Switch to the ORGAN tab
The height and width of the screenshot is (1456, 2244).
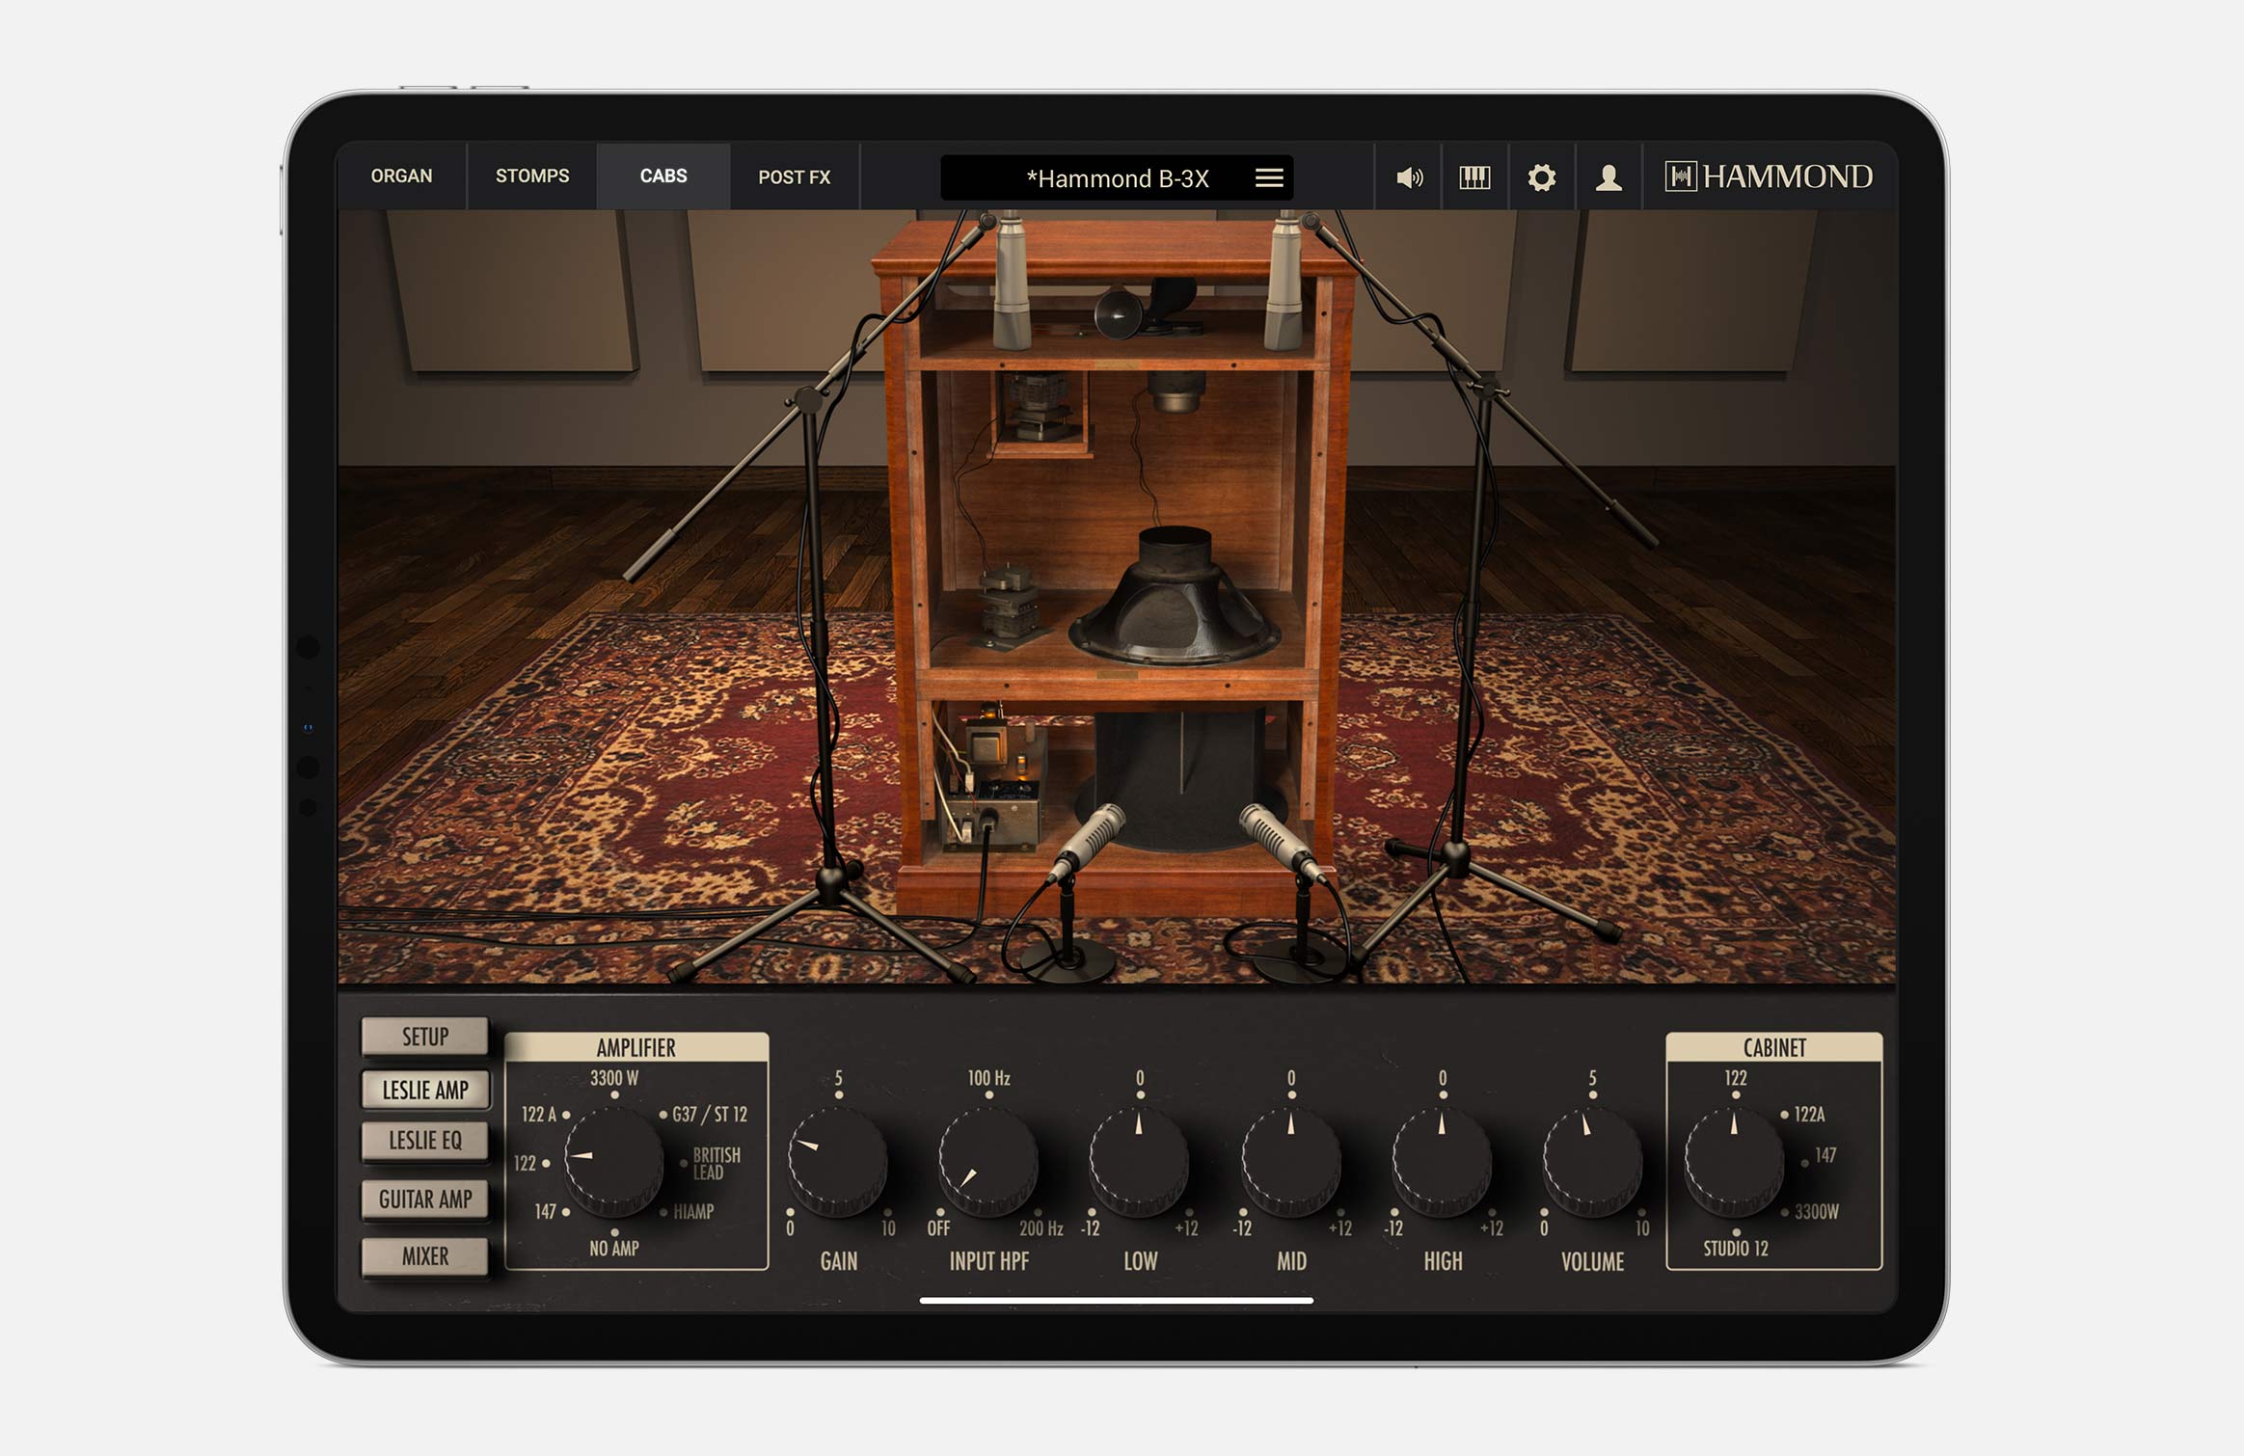click(400, 176)
